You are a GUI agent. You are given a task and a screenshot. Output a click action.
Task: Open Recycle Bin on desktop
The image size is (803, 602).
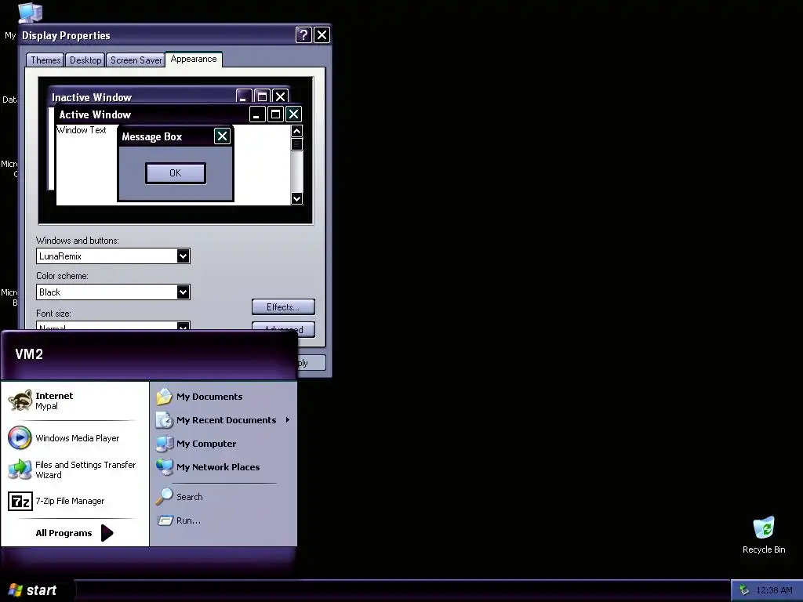tap(764, 535)
